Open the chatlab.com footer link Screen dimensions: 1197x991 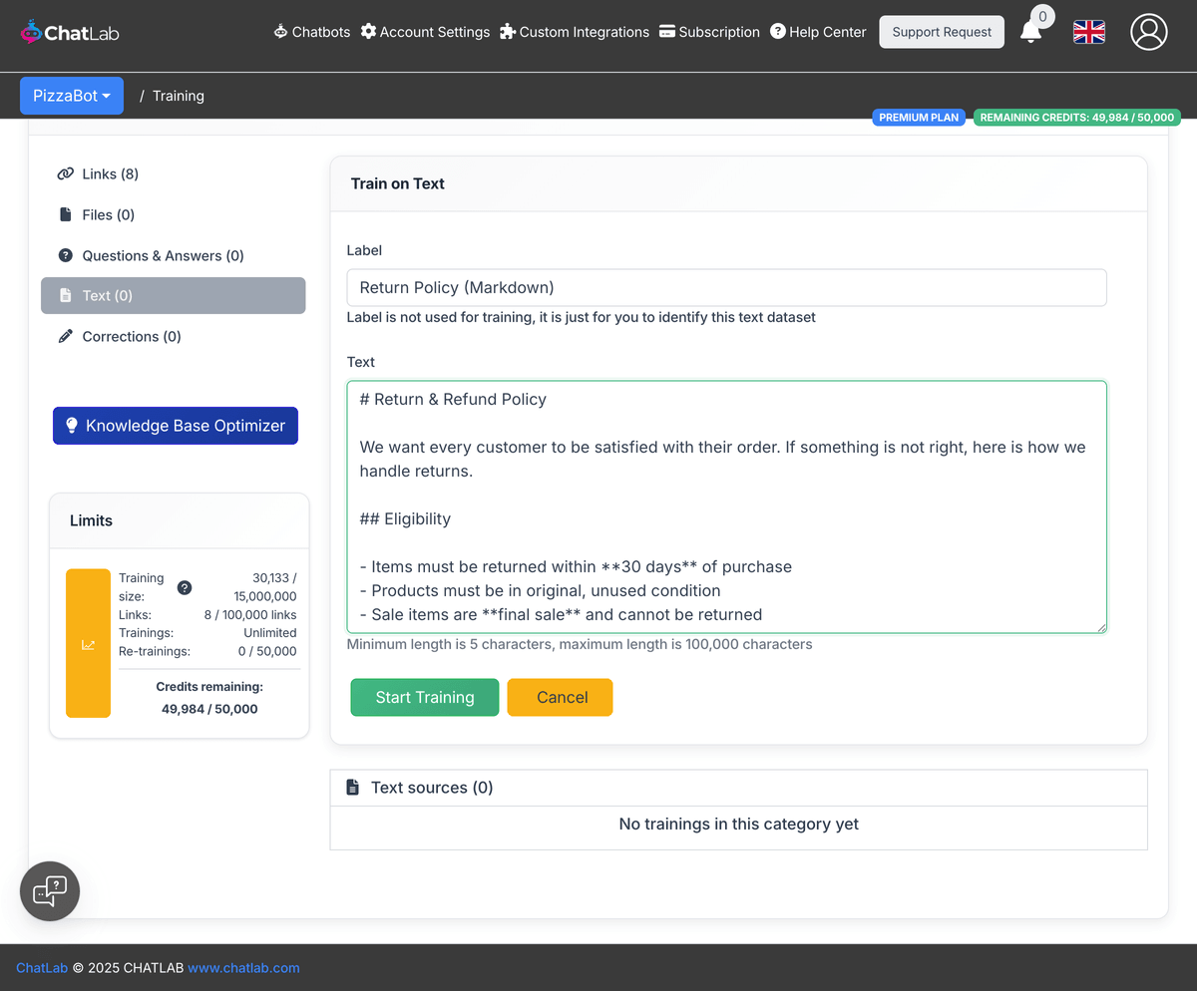243,967
